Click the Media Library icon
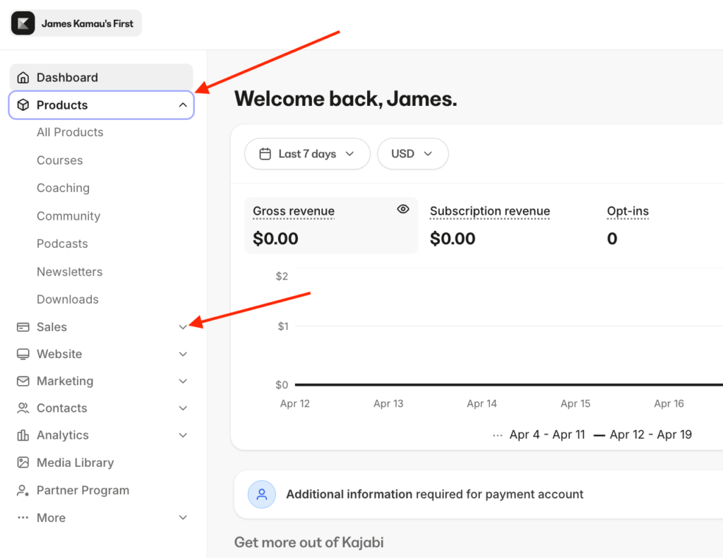 click(22, 462)
